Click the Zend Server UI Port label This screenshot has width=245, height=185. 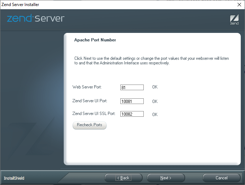tap(90, 101)
